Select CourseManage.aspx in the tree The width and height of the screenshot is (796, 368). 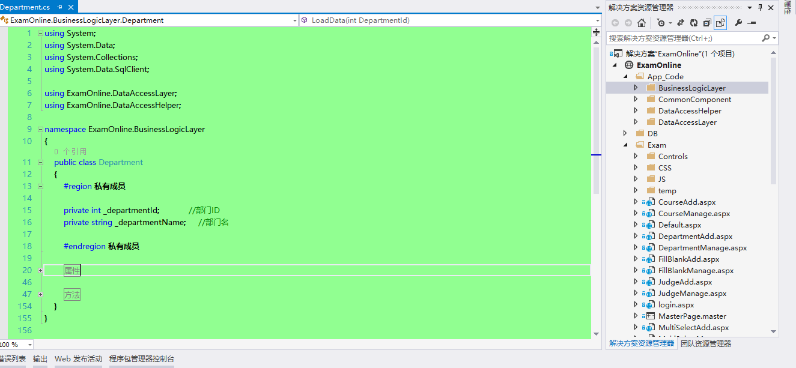pos(694,213)
